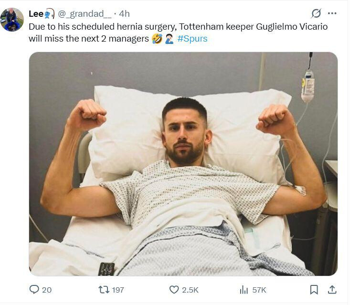Click Lee's profile avatar picture
This screenshot has height=305, width=350.
12,20
